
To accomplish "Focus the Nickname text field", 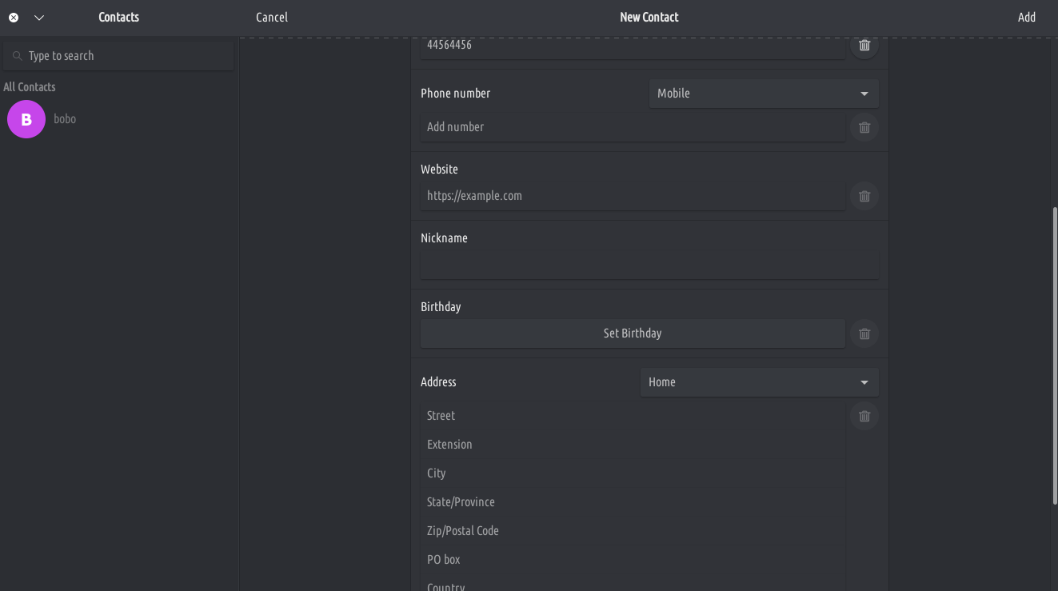I will [649, 265].
